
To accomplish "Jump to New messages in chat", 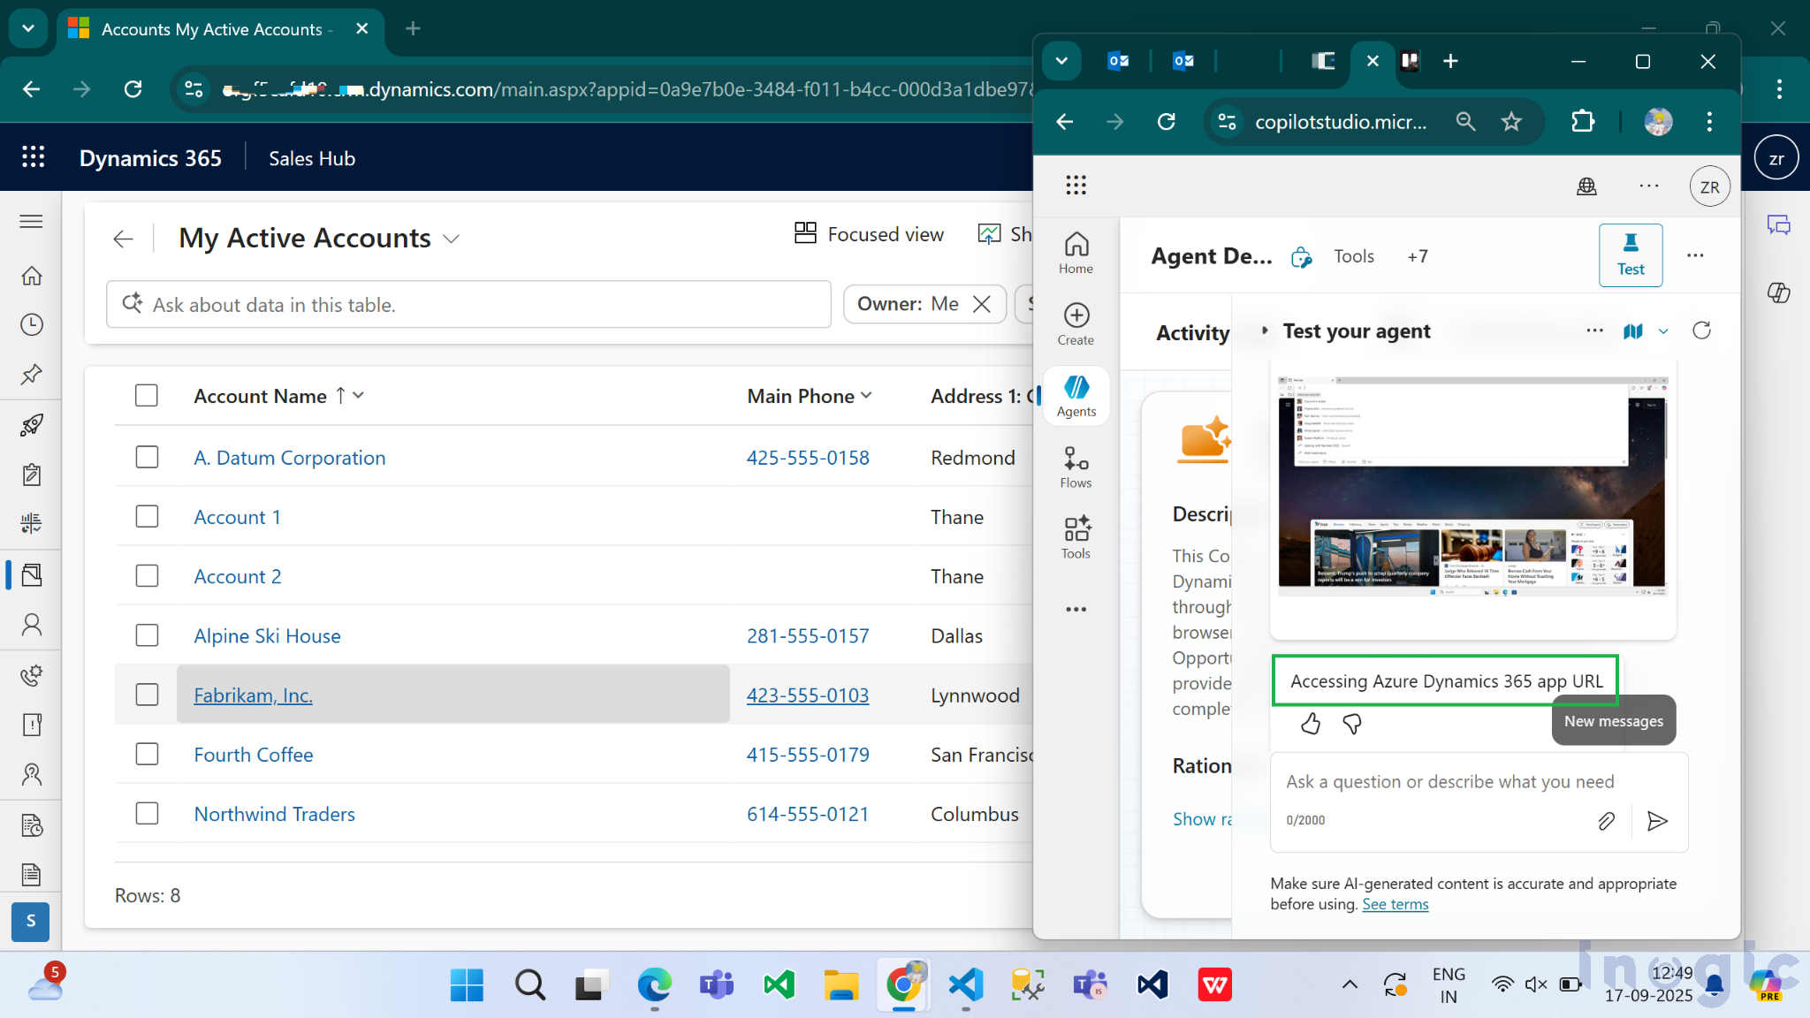I will tap(1613, 721).
